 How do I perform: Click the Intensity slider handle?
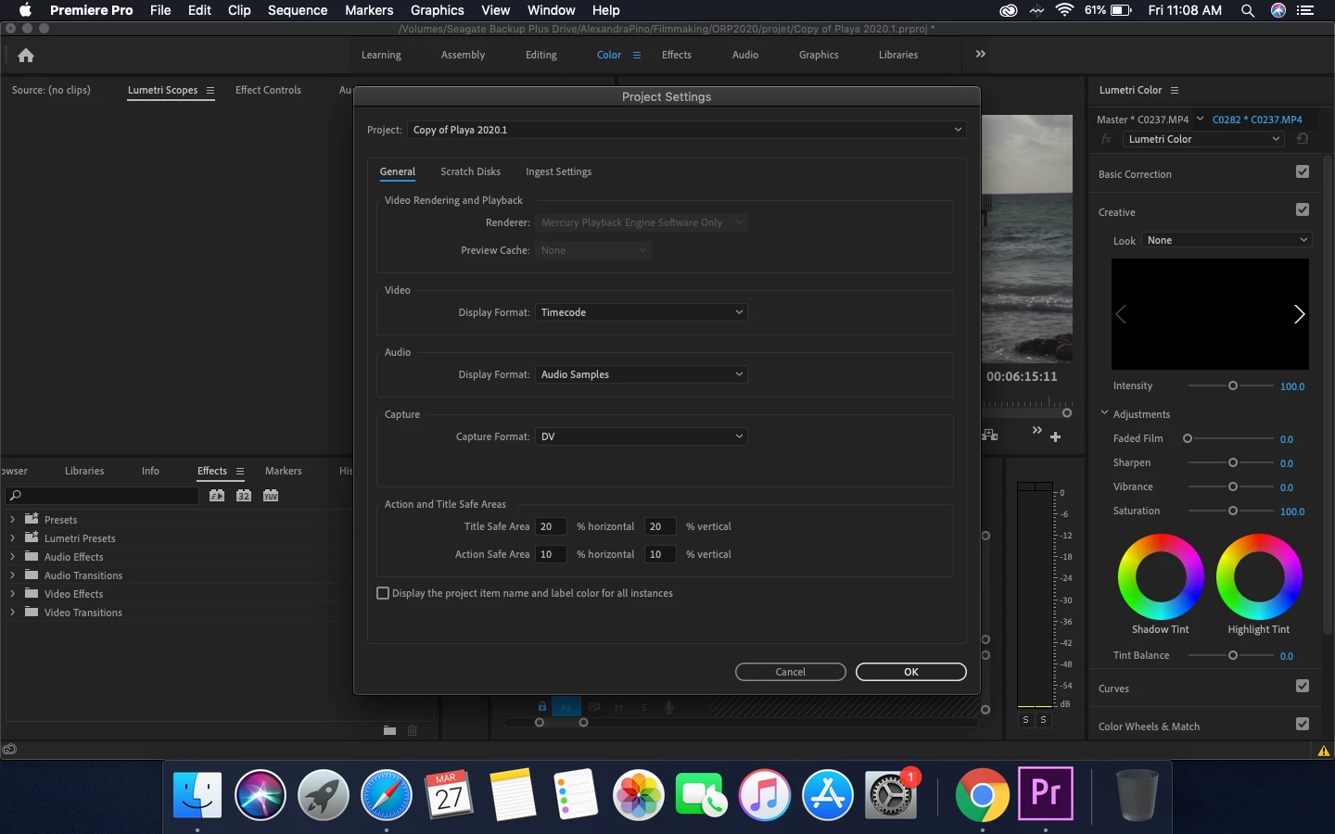click(x=1233, y=386)
